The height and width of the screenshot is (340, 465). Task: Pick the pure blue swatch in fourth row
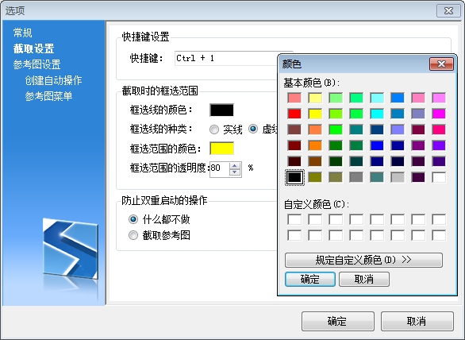click(x=377, y=145)
